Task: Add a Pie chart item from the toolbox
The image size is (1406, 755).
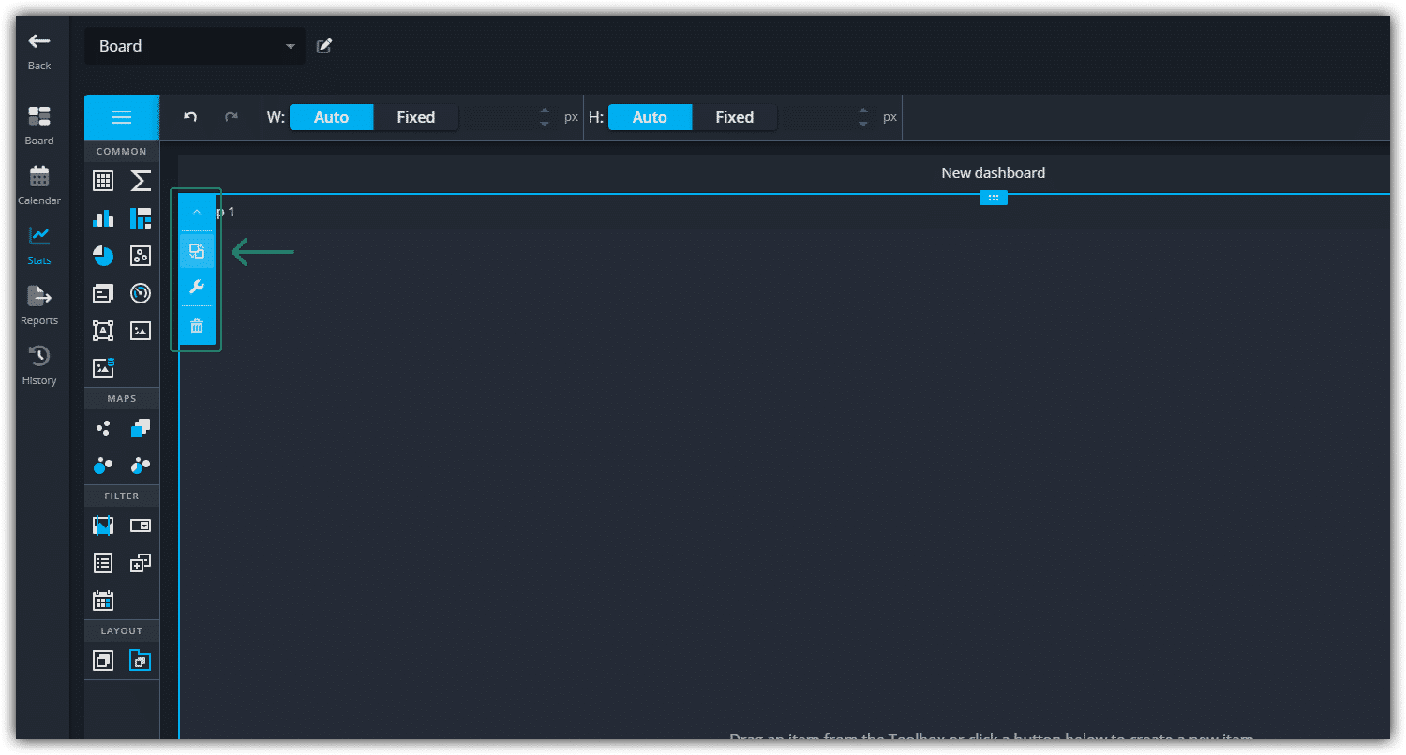Action: [103, 256]
